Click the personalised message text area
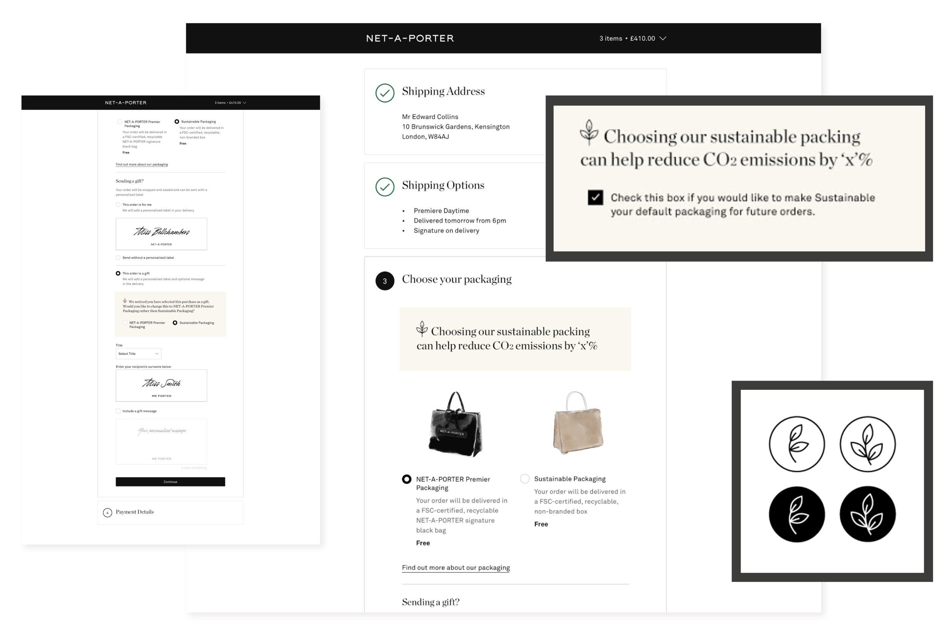Screen dimensions: 950x635 (x=161, y=441)
